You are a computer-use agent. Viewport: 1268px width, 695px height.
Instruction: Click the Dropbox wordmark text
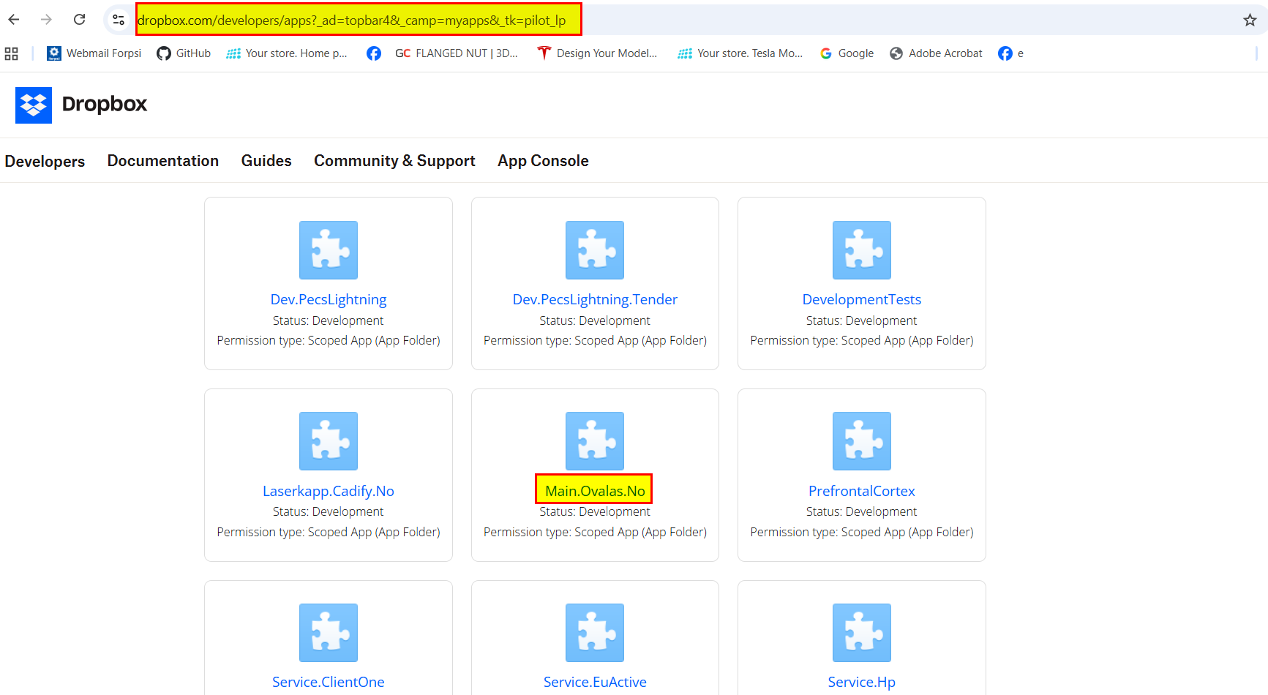(105, 105)
